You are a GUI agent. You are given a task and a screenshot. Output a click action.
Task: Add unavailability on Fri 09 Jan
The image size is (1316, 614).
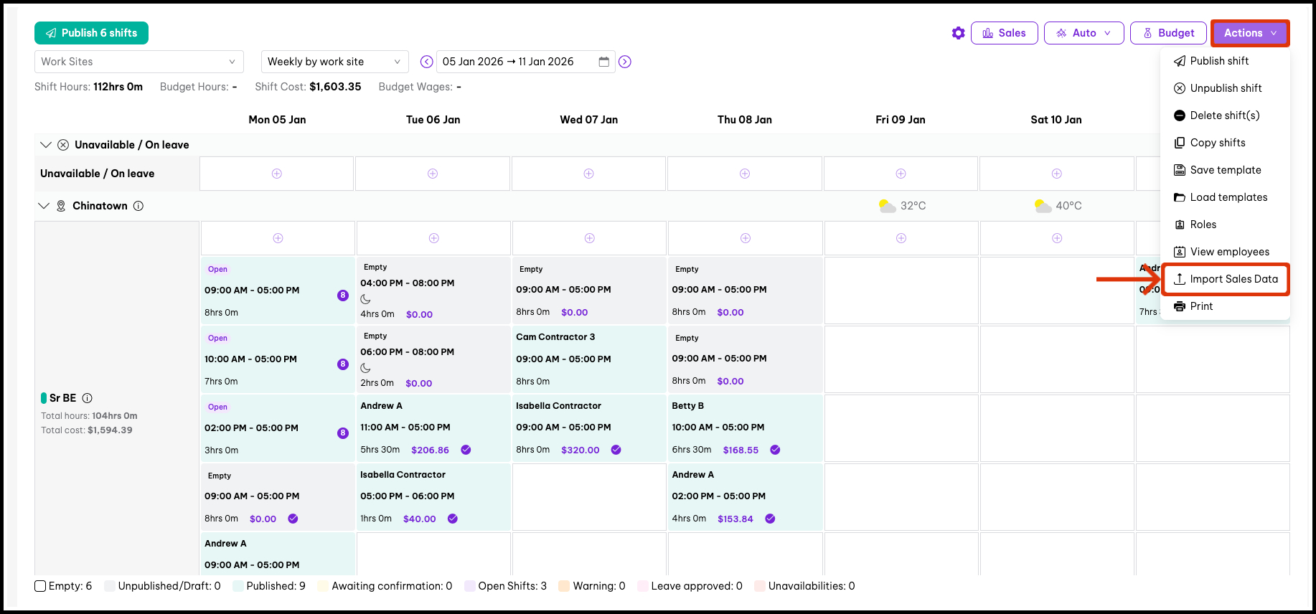coord(901,174)
